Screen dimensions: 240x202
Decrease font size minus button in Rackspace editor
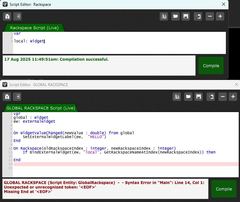point(210,16)
